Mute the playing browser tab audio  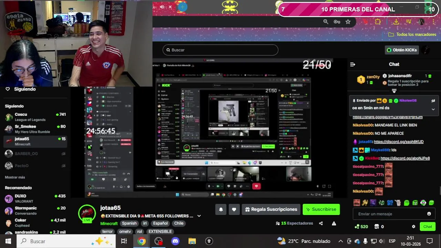coord(162,7)
